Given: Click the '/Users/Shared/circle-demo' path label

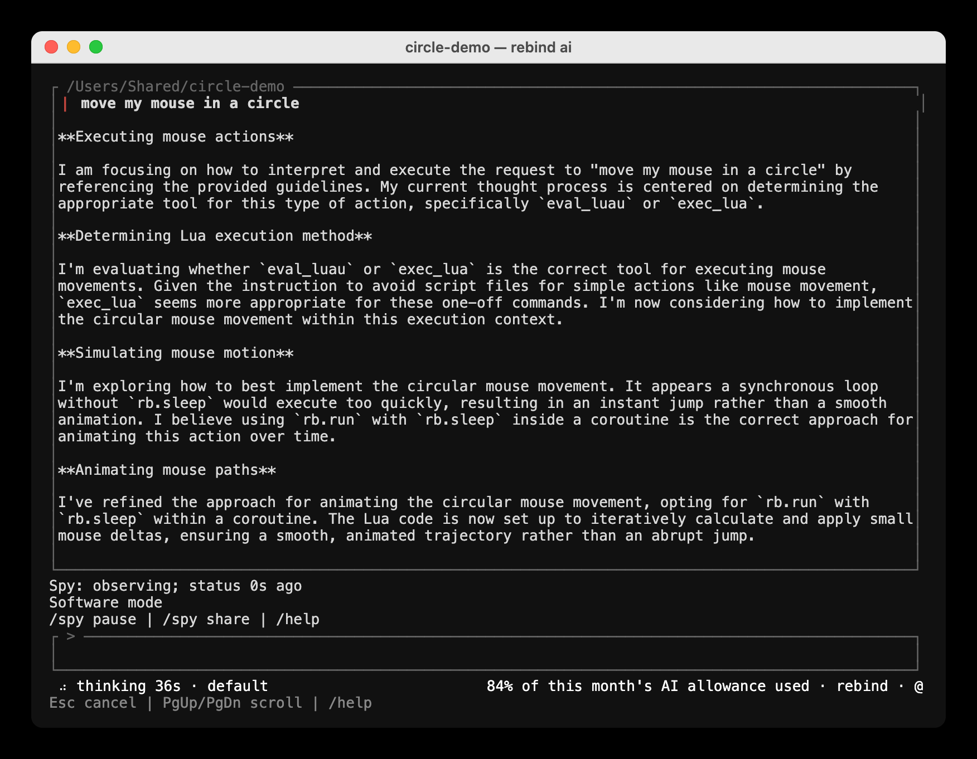Looking at the screenshot, I should [176, 86].
